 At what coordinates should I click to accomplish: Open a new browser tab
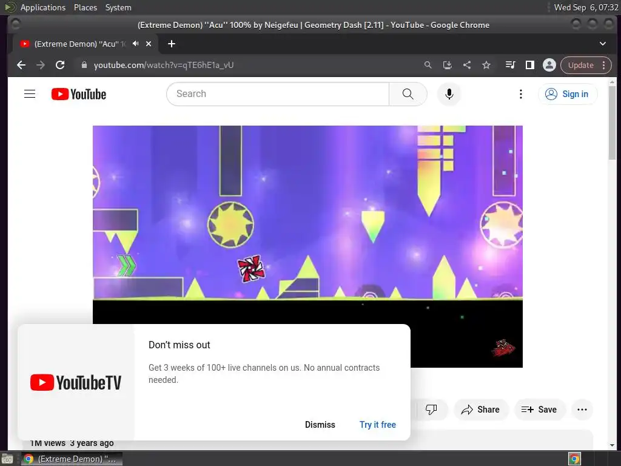172,44
